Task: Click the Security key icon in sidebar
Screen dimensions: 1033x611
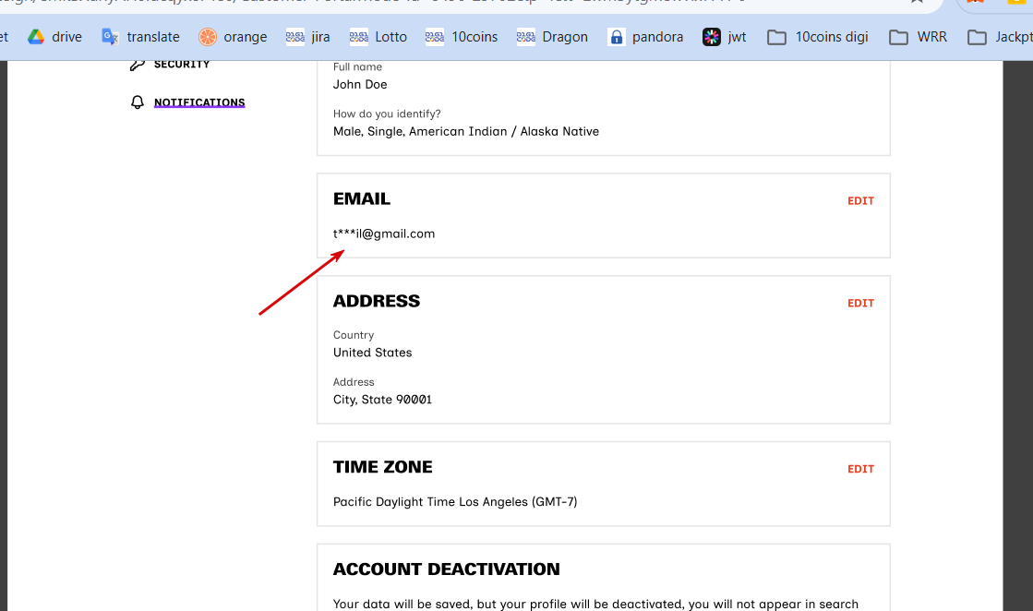Action: (137, 65)
